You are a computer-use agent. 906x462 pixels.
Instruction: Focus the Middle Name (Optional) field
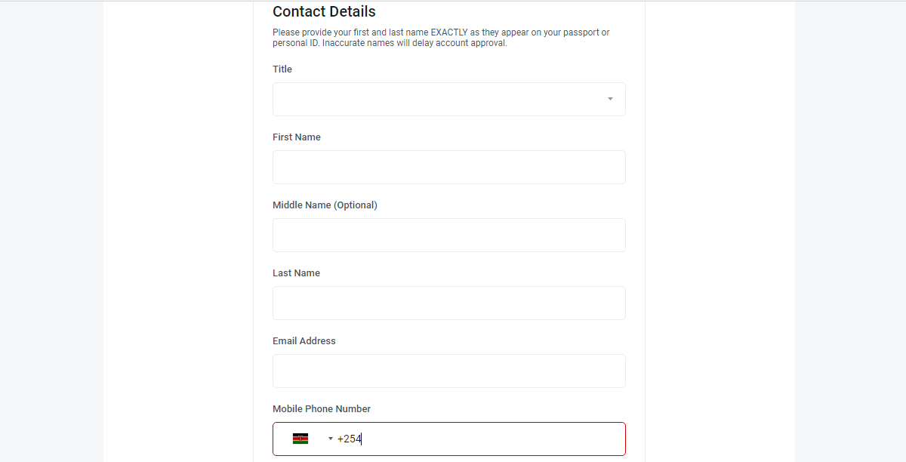[x=448, y=235]
